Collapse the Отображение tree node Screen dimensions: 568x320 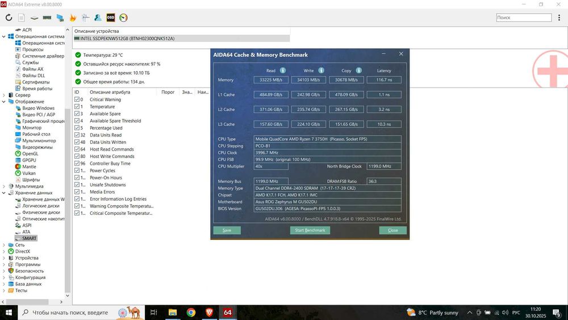coord(3,102)
